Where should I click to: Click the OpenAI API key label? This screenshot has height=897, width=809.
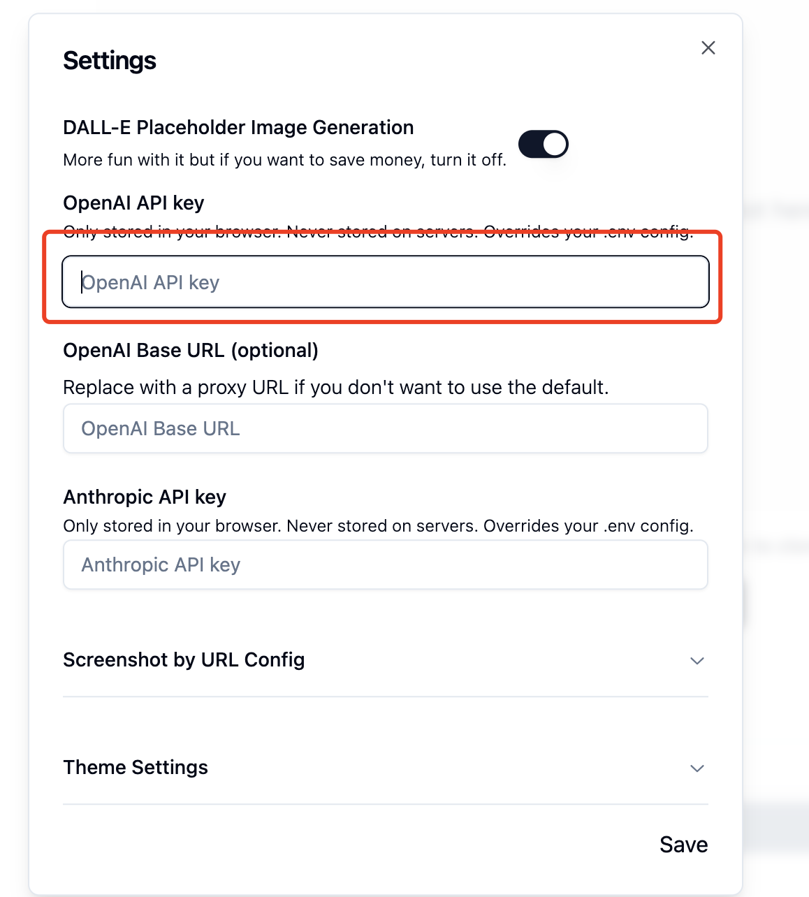[133, 203]
